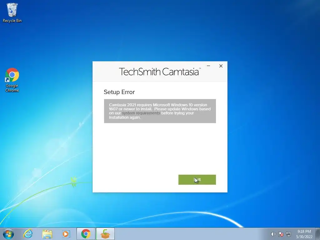Click the Camtasia 2021 requires message text
This screenshot has width=320, height=240.
click(x=160, y=111)
